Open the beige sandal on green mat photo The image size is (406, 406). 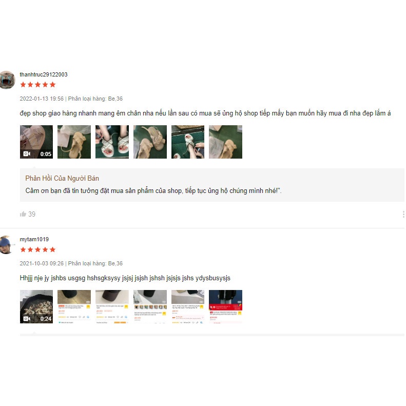coord(74,142)
